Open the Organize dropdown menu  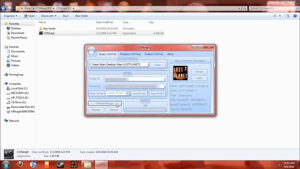point(10,16)
